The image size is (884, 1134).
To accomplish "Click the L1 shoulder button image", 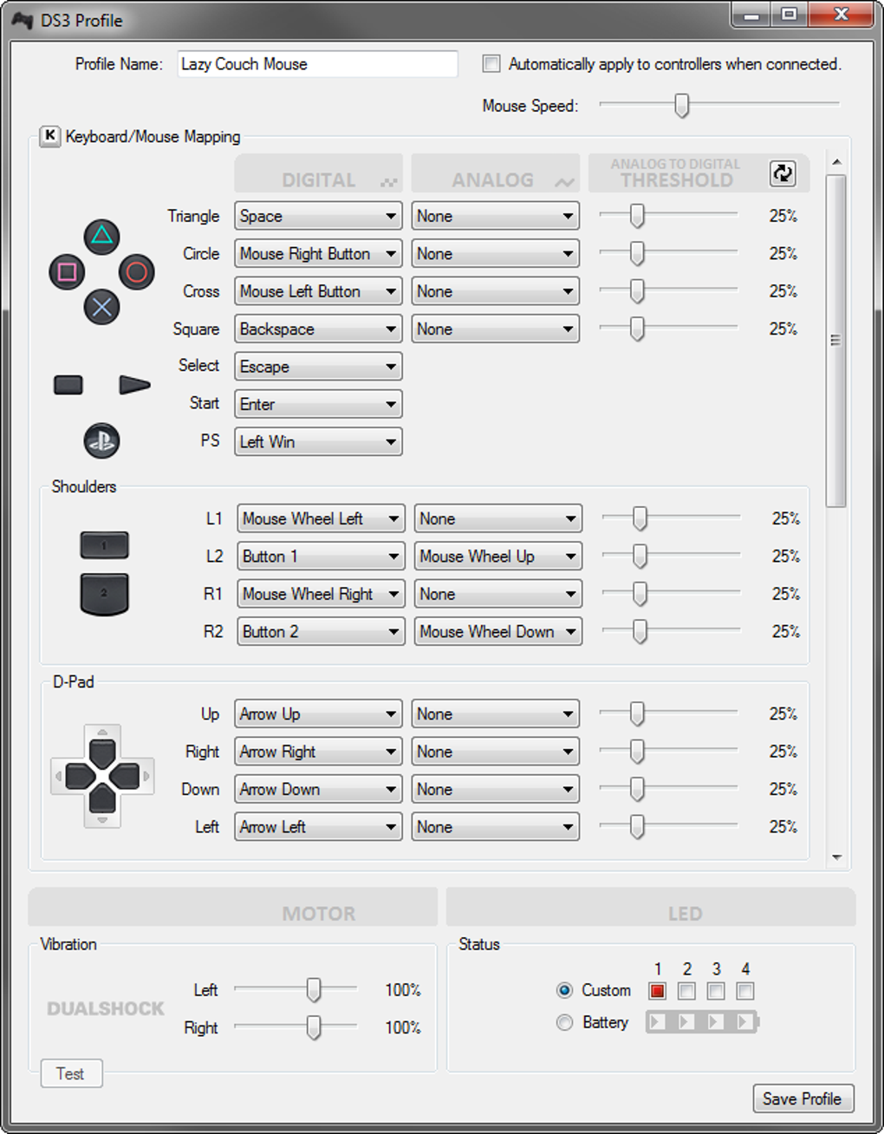I will pyautogui.click(x=104, y=545).
